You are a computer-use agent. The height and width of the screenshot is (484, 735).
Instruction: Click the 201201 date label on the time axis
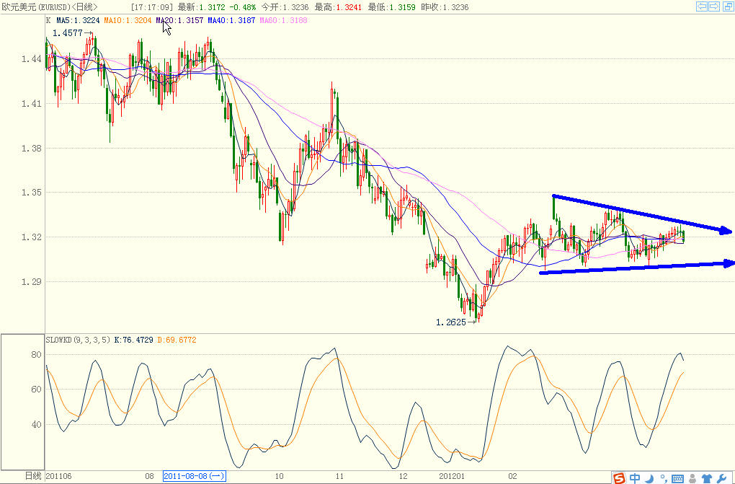click(x=451, y=476)
